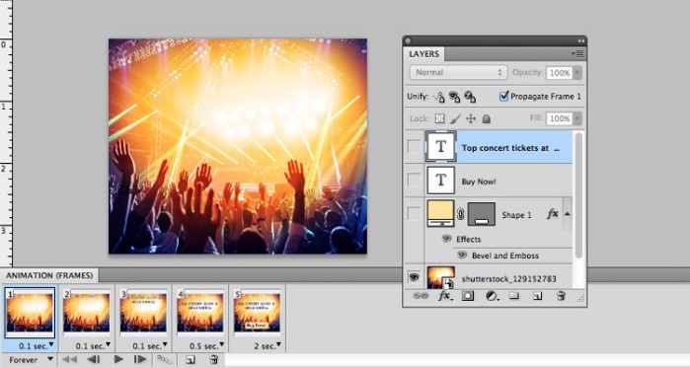Screen dimensions: 690x368
Task: Add a layer mask
Action: (468, 296)
